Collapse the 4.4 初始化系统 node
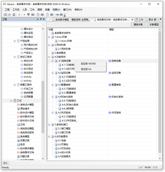 click(x=53, y=97)
